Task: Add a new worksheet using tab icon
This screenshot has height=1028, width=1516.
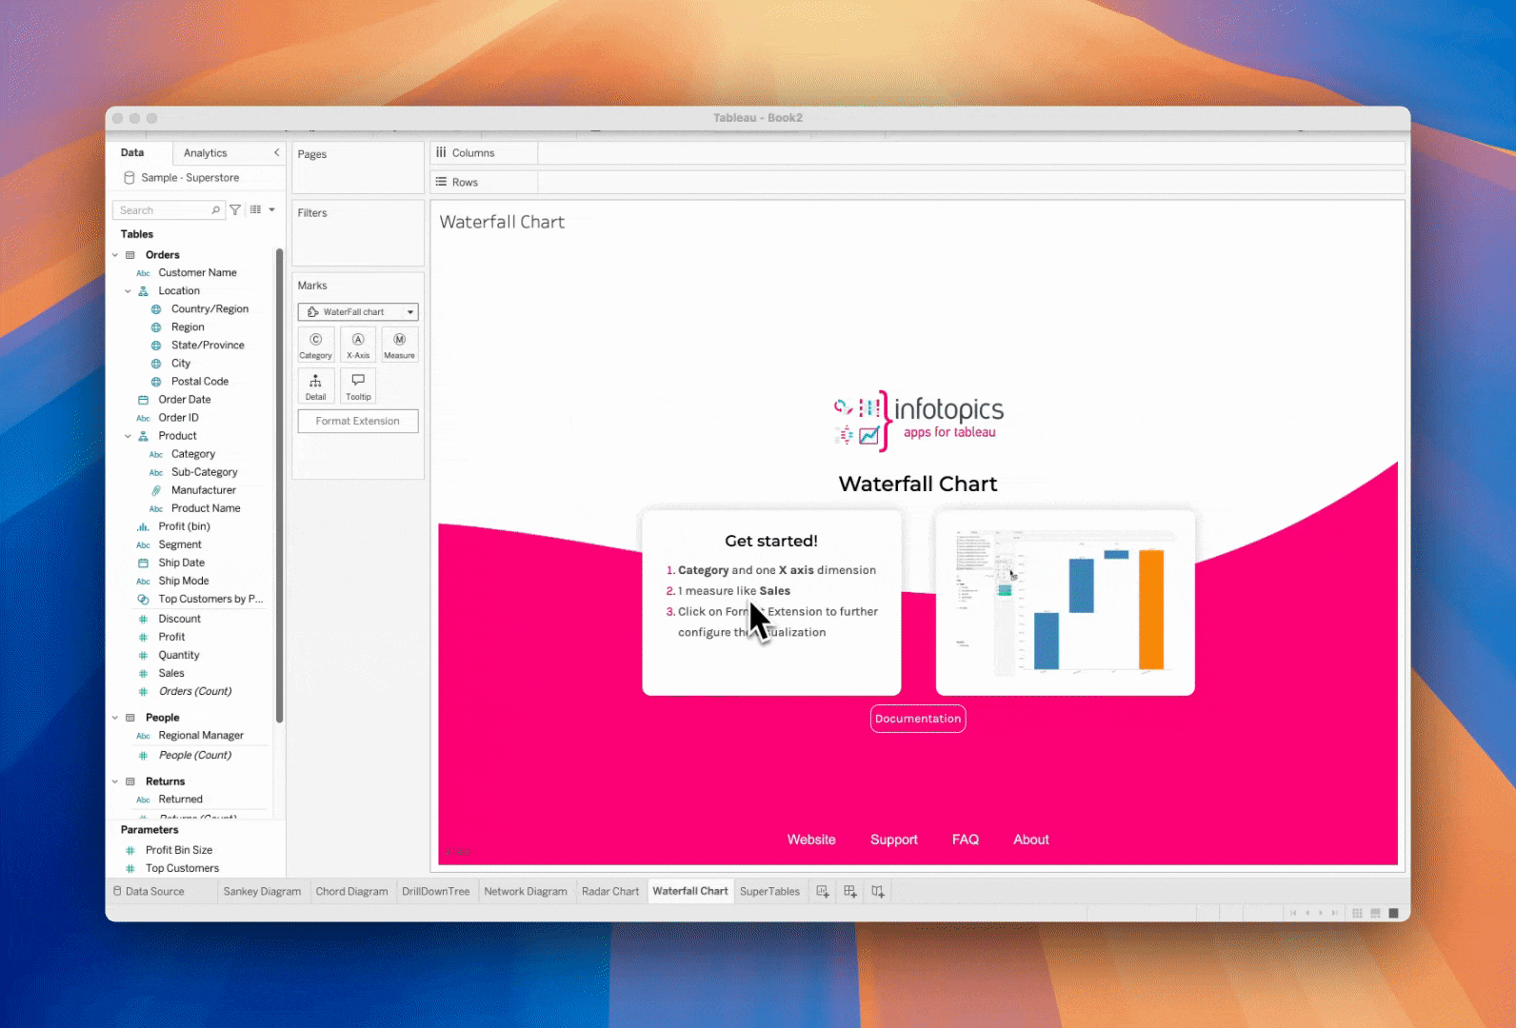Action: point(823,892)
